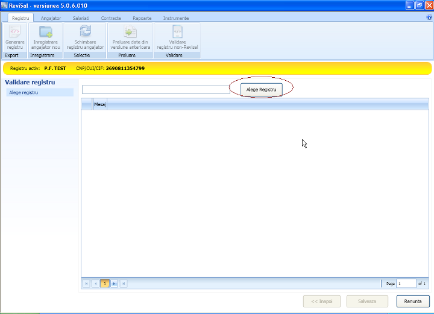434x314 pixels.
Task: Click the Validare registru heading
Action: pyautogui.click(x=30, y=82)
